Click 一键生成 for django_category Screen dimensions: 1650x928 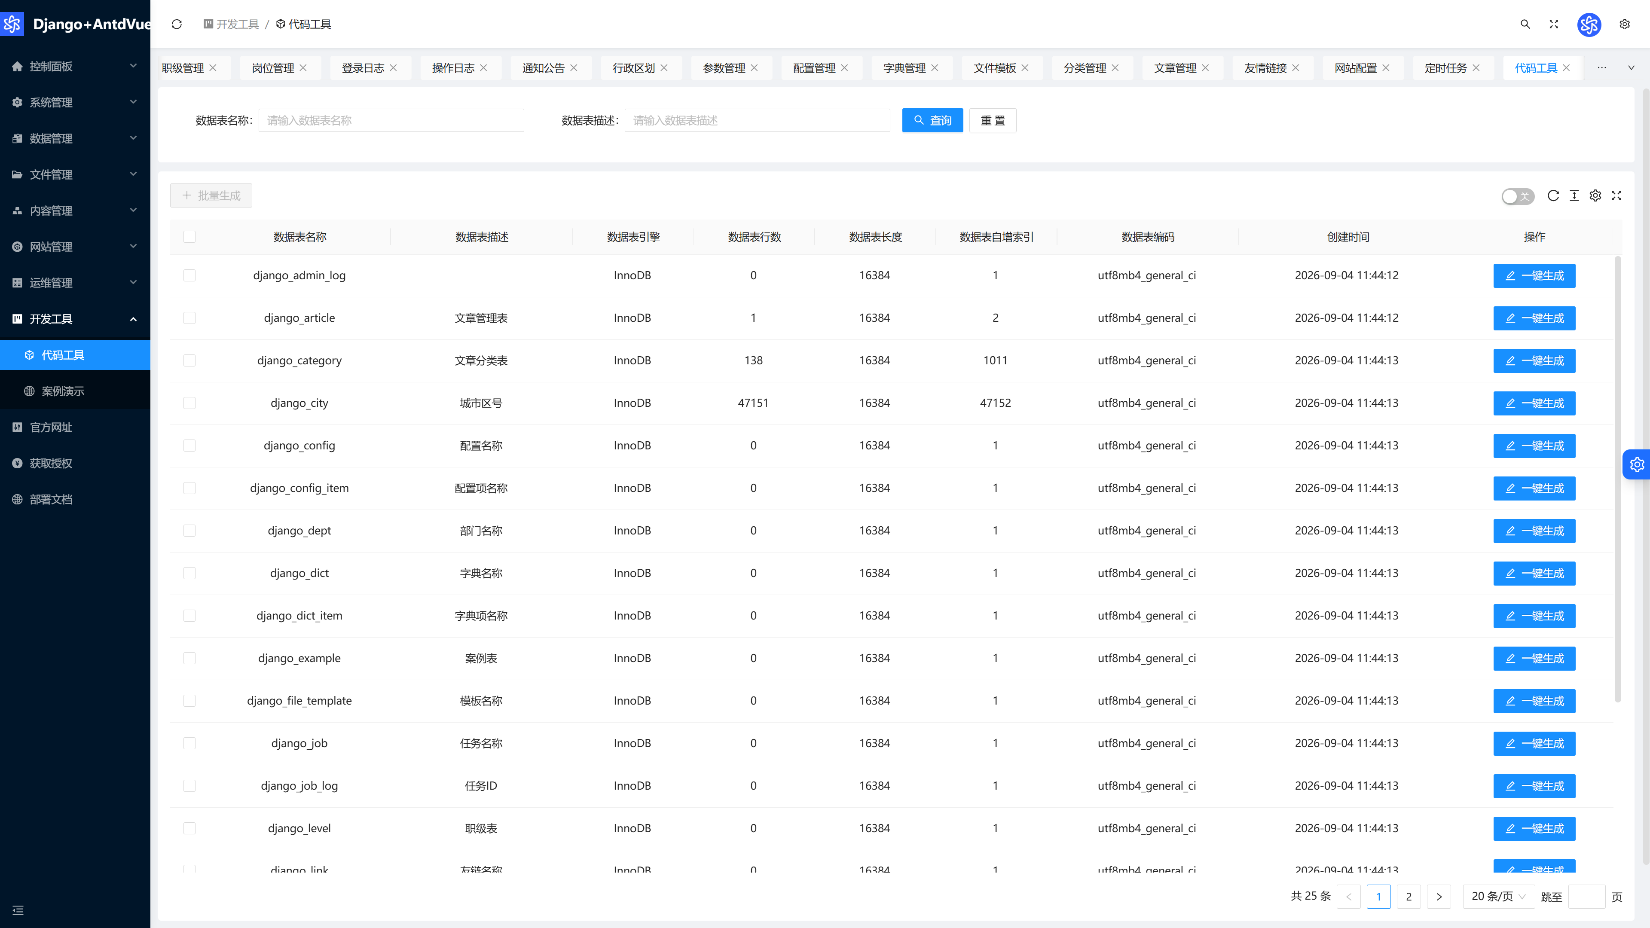[x=1534, y=360]
